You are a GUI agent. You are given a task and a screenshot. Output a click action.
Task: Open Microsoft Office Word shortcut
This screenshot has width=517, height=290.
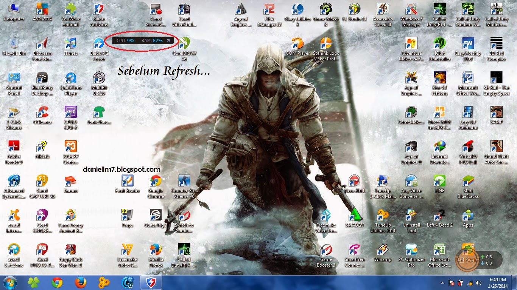tap(468, 83)
